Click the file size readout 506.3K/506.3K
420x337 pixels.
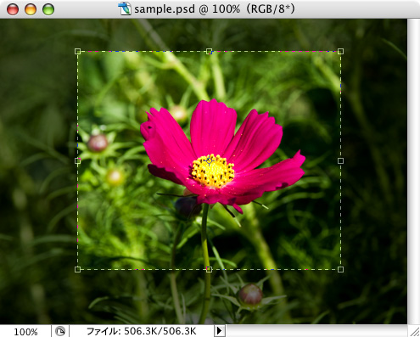tap(160, 331)
